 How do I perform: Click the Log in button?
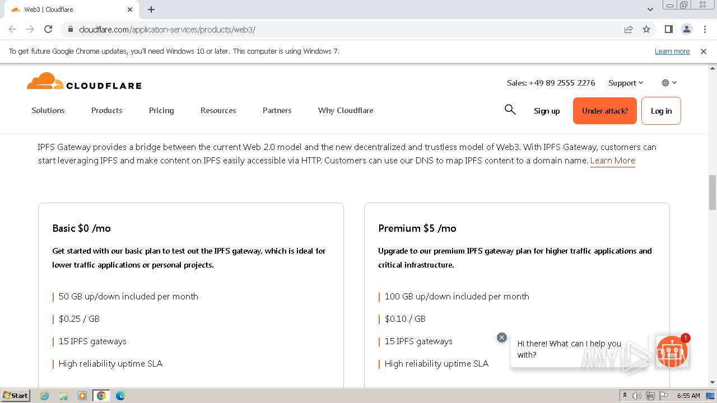point(661,111)
